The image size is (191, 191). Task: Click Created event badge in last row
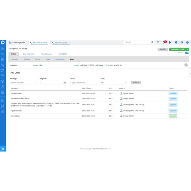(x=173, y=116)
